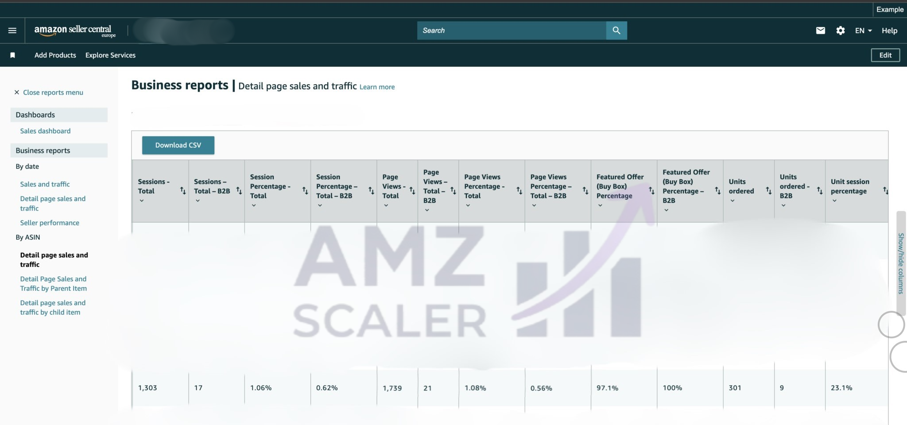The height and width of the screenshot is (425, 907).
Task: Focus the Search input field
Action: pyautogui.click(x=512, y=31)
